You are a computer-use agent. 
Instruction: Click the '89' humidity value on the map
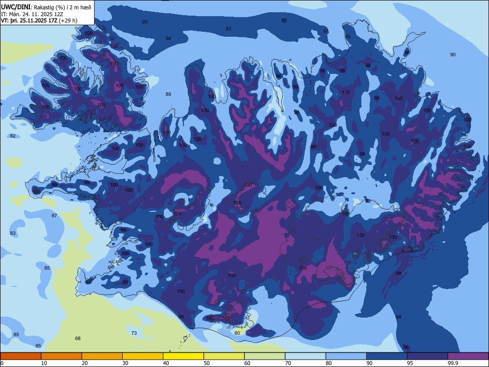click(x=168, y=94)
